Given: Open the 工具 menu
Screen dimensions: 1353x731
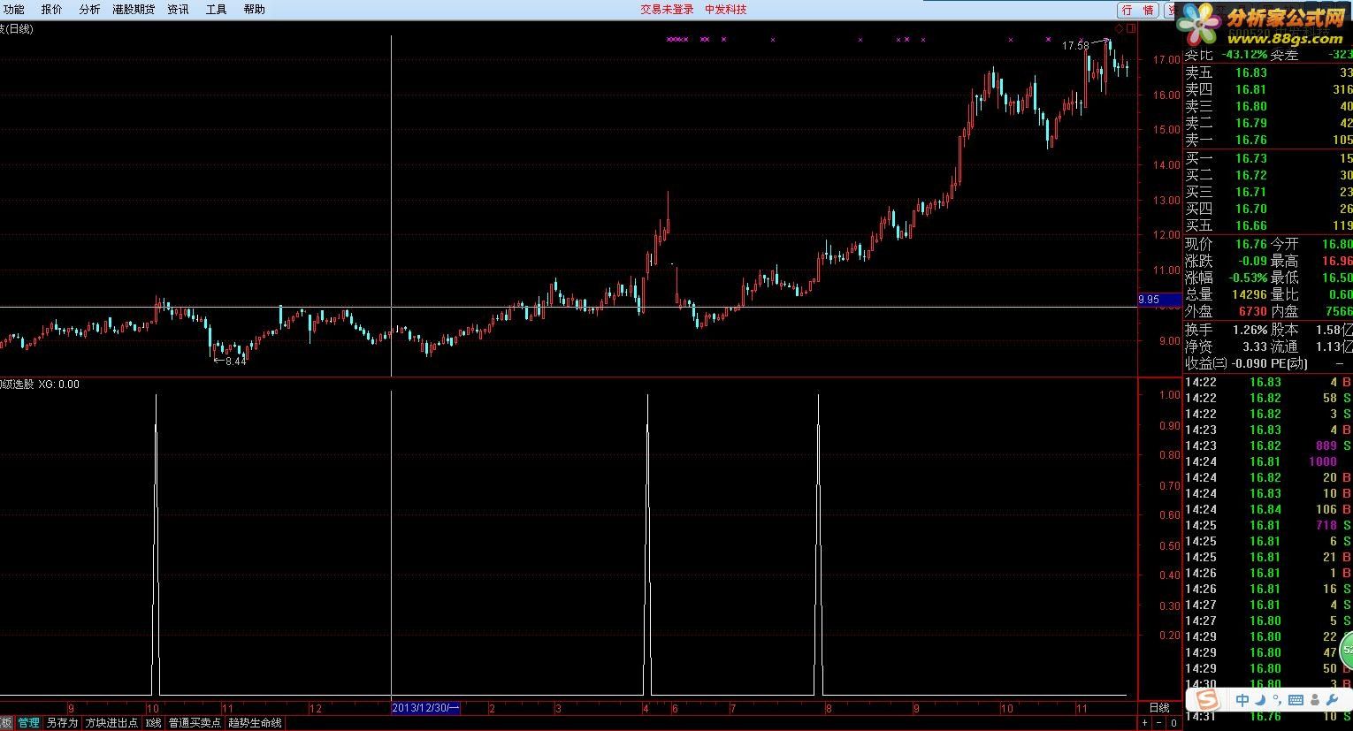Looking at the screenshot, I should (216, 10).
